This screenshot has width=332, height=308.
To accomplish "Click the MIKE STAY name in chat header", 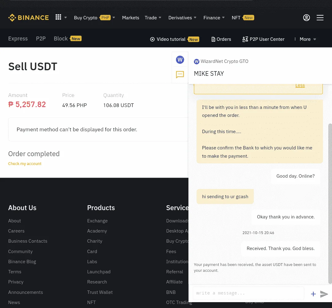I will pos(209,74).
